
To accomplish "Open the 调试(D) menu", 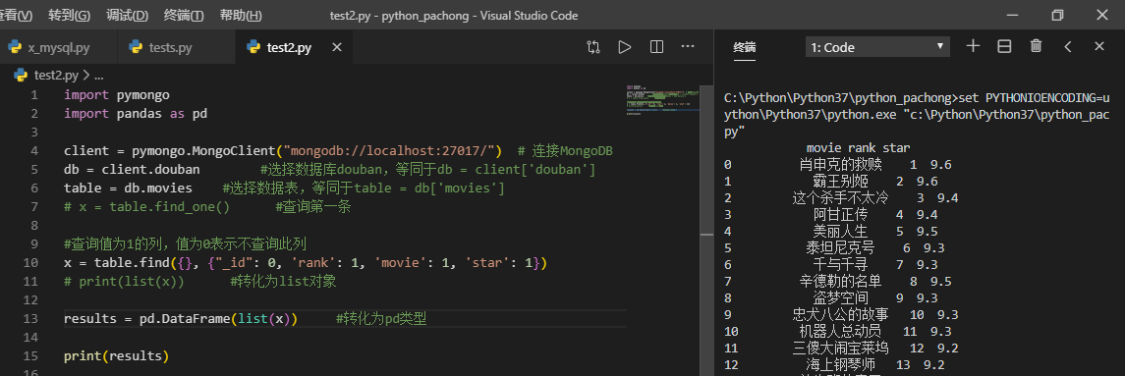I will click(x=127, y=15).
